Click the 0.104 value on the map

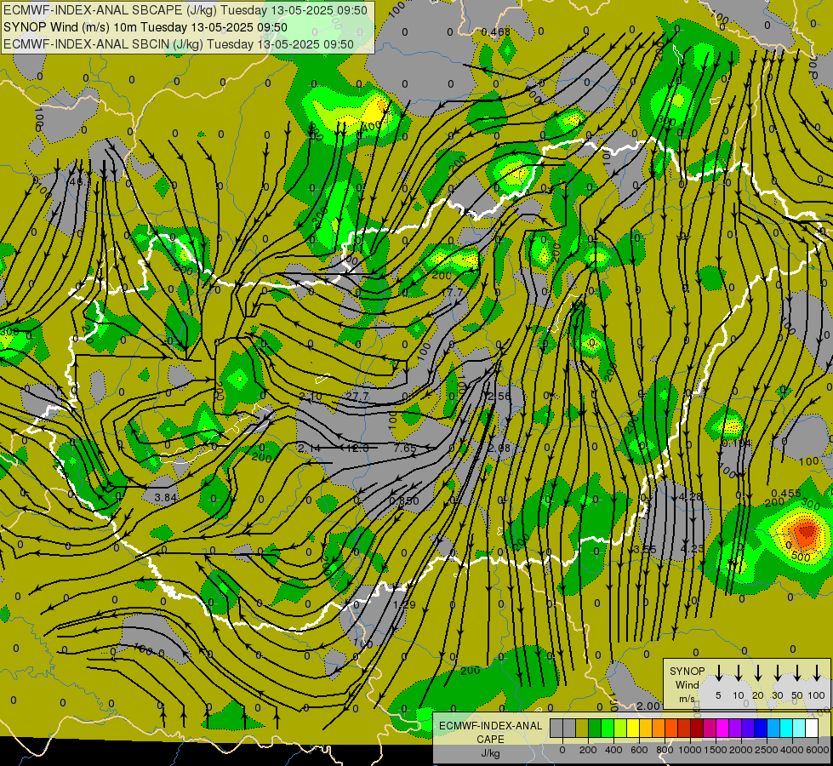(736, 443)
